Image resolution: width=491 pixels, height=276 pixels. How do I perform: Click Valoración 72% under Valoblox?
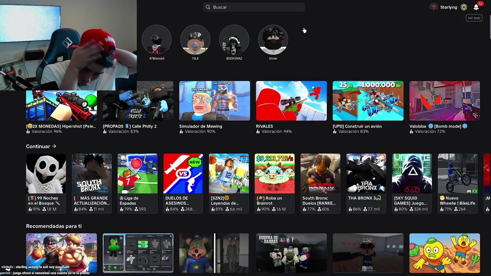[x=430, y=131]
